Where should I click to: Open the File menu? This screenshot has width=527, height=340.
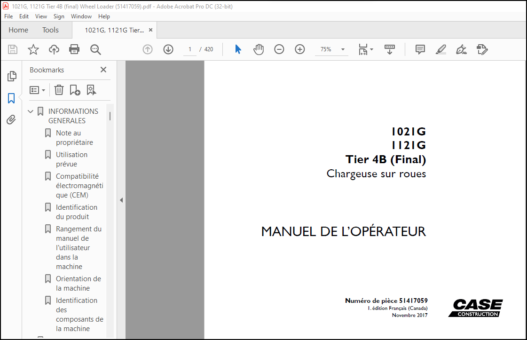[x=8, y=16]
